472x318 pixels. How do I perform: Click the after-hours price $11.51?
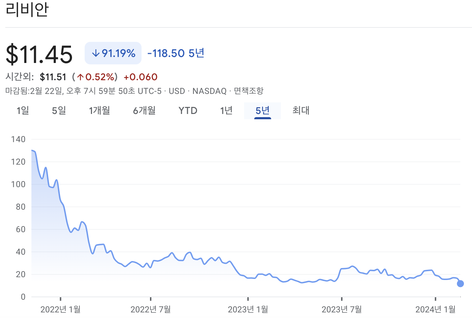[53, 77]
